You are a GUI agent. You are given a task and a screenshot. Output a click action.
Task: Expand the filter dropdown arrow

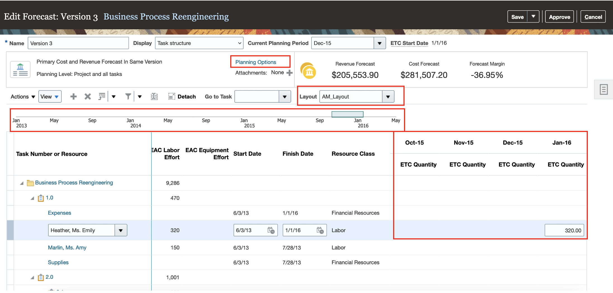coord(140,97)
